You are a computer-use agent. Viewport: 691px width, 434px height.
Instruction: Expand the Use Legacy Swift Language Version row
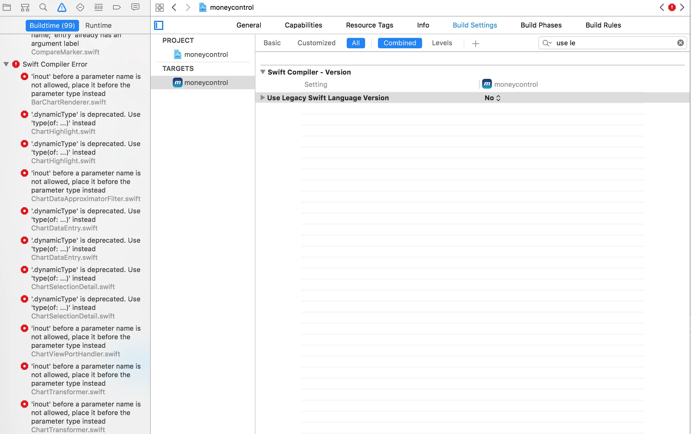click(x=262, y=98)
